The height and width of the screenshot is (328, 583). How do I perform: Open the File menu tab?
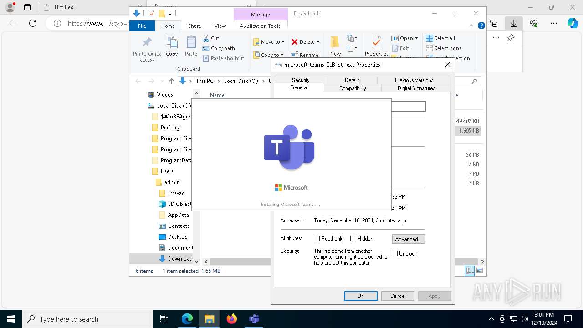click(x=142, y=26)
